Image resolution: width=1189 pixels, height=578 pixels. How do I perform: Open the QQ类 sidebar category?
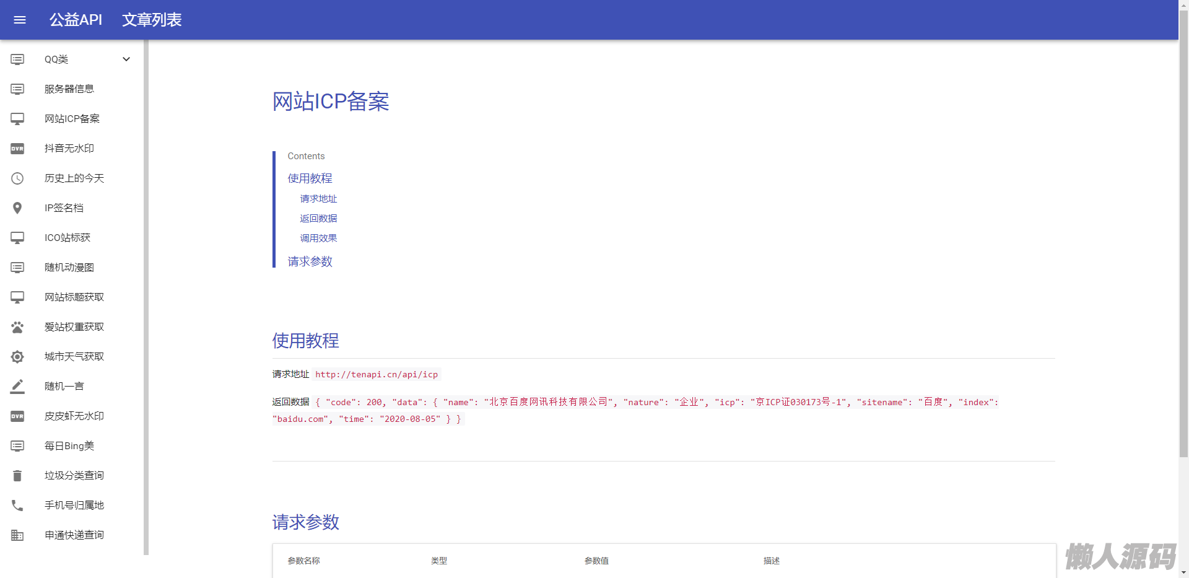coord(56,59)
